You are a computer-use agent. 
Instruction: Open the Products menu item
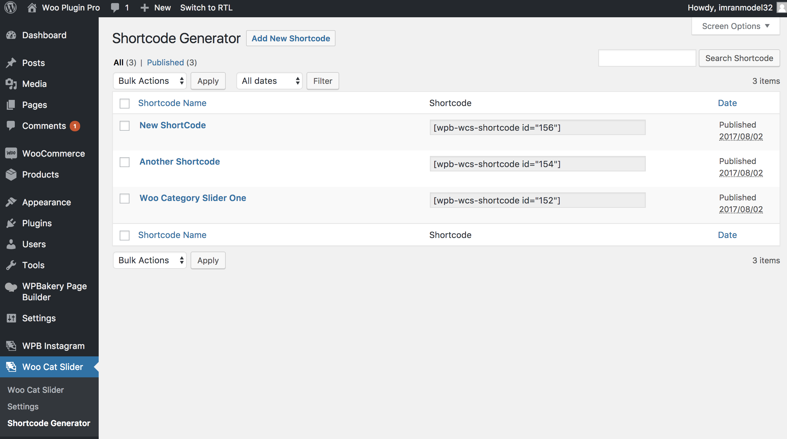[40, 174]
